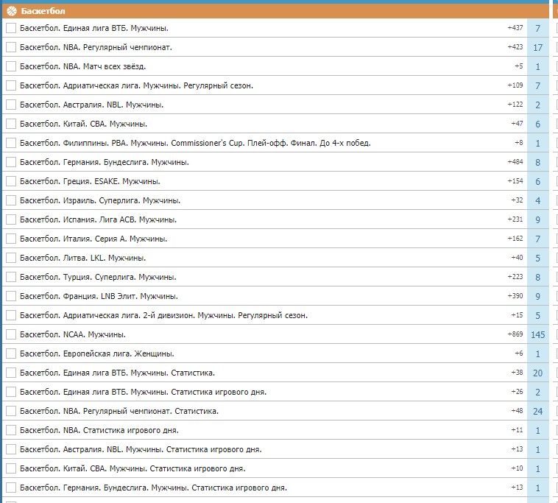Open NBA. Статистика игрового дня. row
The height and width of the screenshot is (503, 558).
[99, 430]
